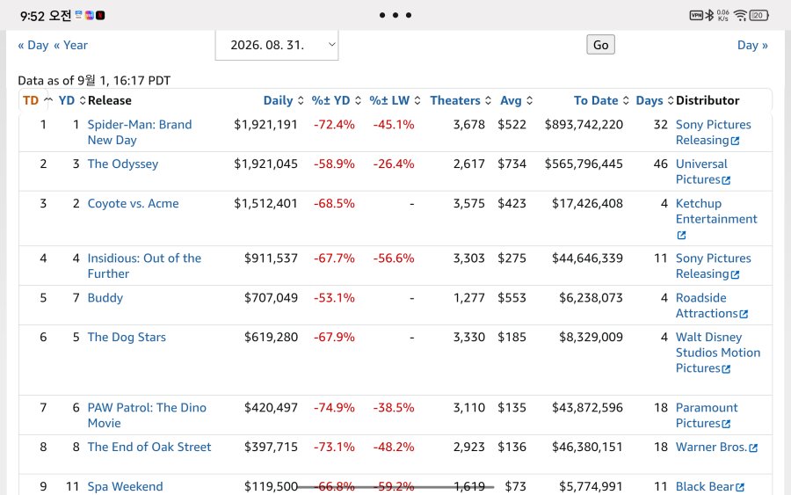Screen dimensions: 791x495
Task: Select the $893,742,220 to-date total
Action: 584,125
